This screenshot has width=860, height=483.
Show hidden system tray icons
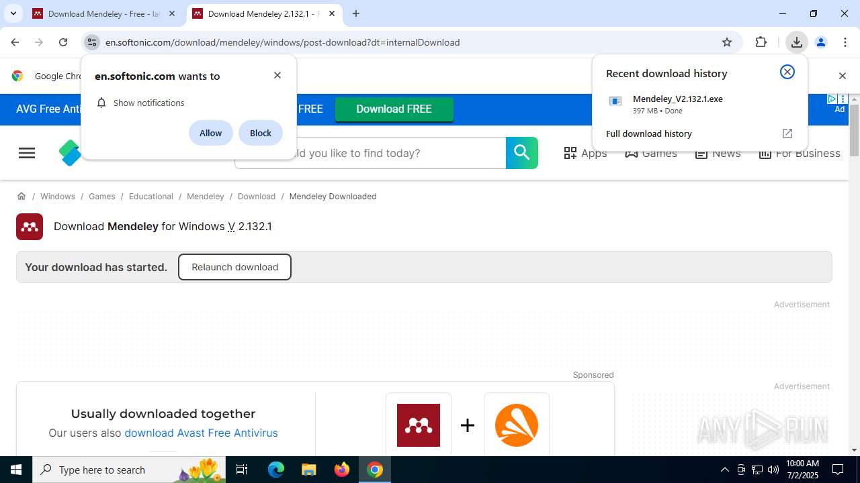click(724, 470)
